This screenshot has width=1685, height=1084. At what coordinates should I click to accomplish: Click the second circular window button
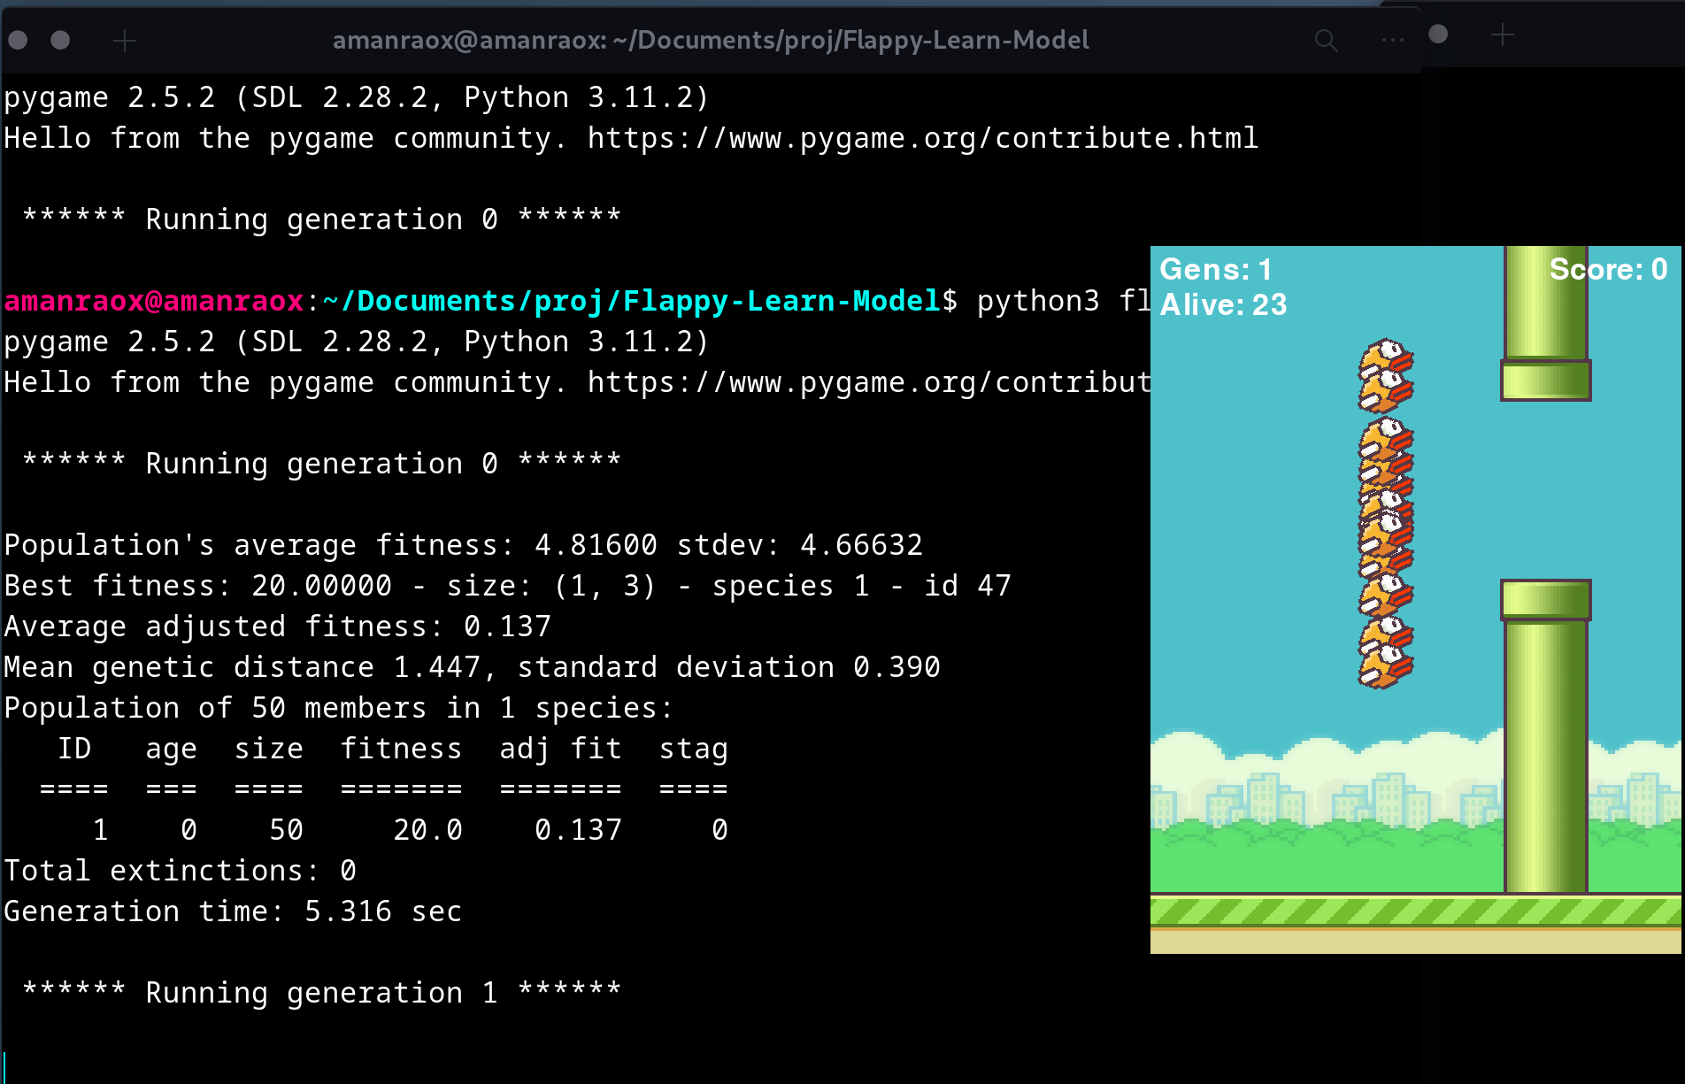(x=60, y=40)
